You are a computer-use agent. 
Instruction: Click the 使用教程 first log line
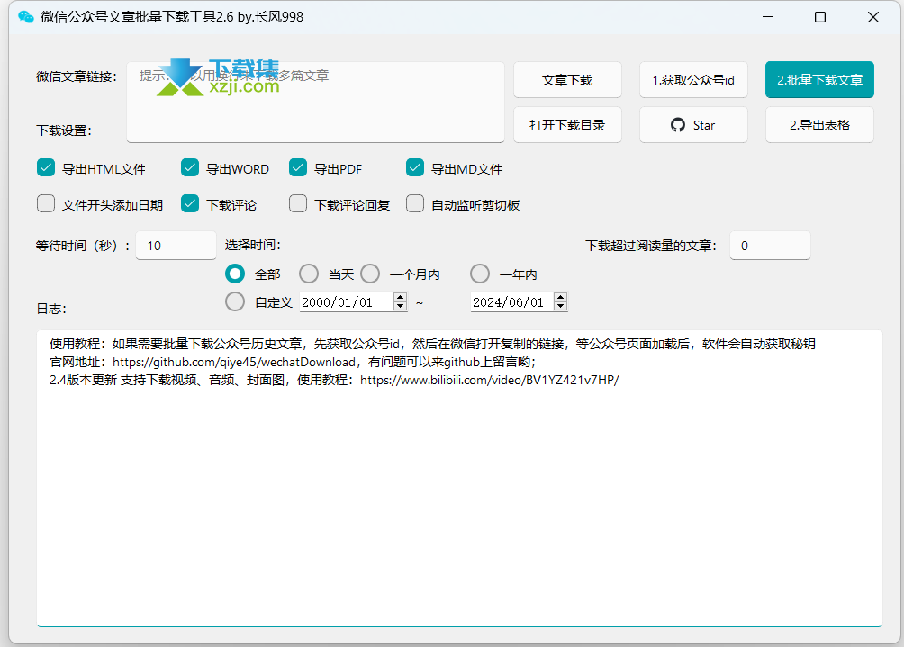432,344
